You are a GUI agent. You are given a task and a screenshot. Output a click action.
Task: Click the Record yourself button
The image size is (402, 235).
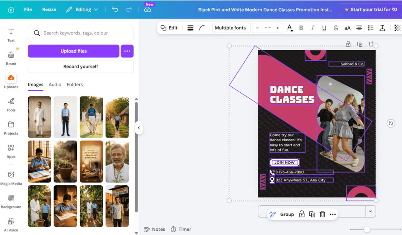pyautogui.click(x=80, y=67)
